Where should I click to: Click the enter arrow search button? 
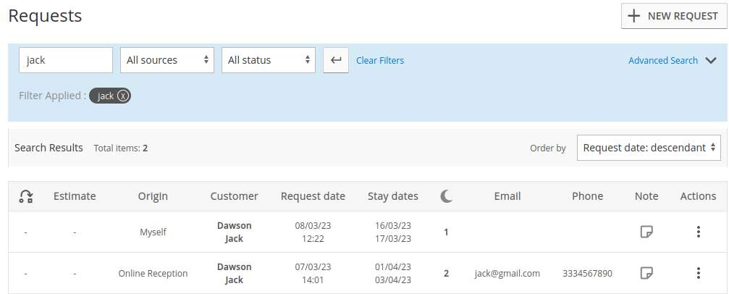336,60
